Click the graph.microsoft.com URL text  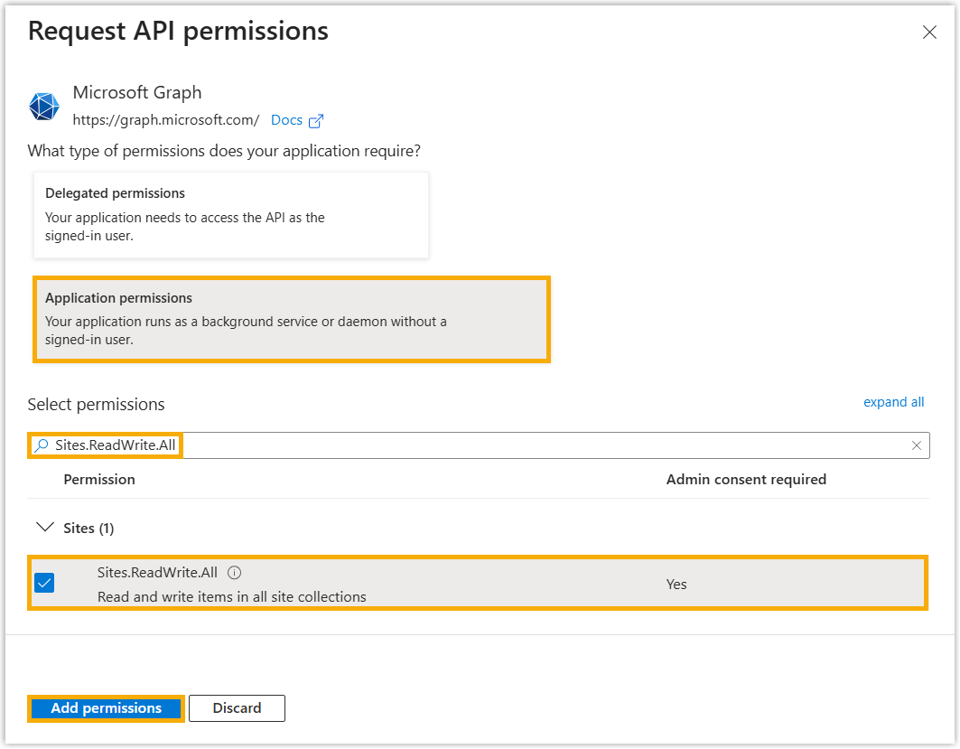coord(166,120)
